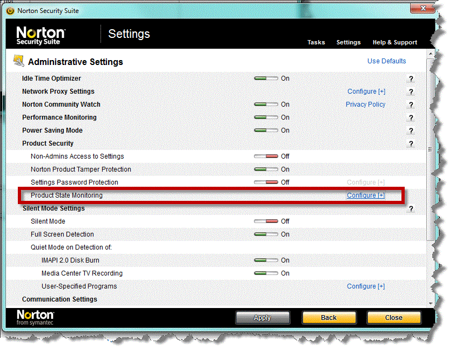Open Help & Support menu
This screenshot has height=347, width=449.
[x=394, y=42]
